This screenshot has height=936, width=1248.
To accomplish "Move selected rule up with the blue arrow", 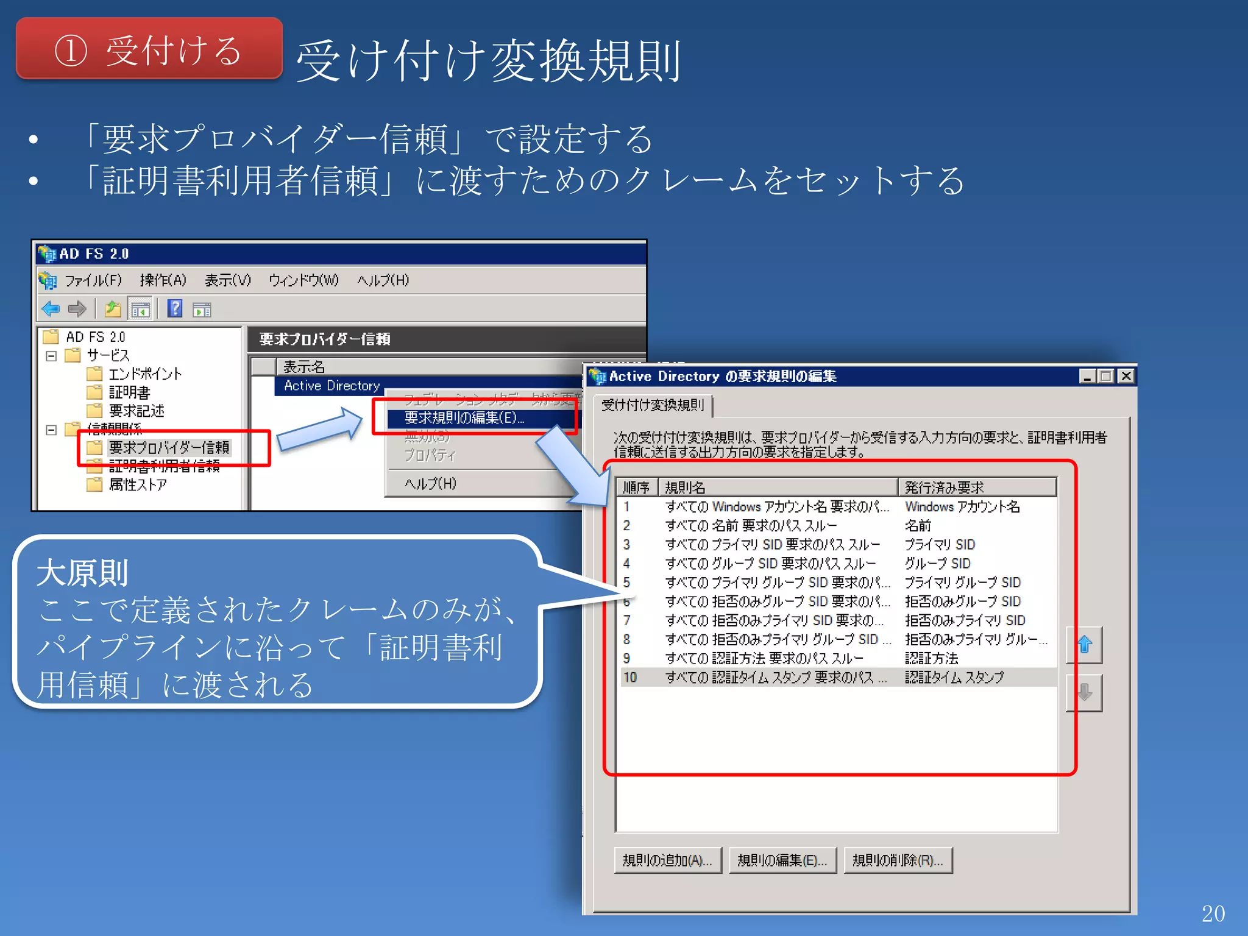I will [x=1085, y=645].
